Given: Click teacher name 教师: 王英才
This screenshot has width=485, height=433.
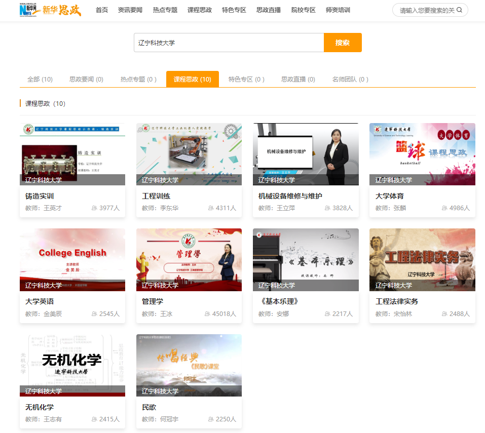Looking at the screenshot, I should coord(43,208).
